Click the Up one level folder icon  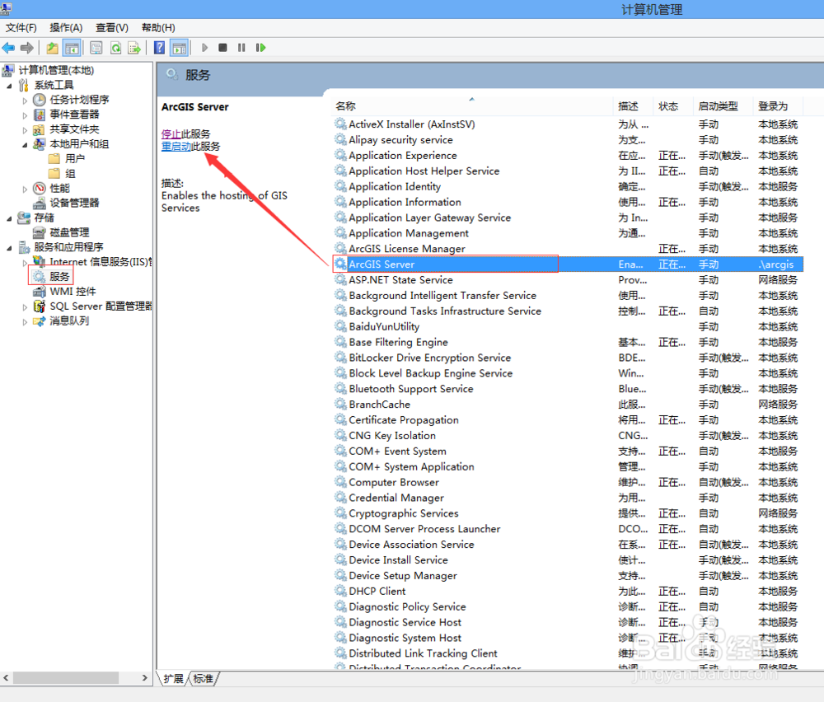point(52,49)
